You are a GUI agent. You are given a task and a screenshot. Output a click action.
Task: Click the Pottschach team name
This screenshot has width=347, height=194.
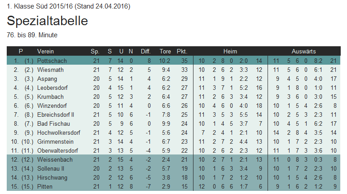point(52,61)
